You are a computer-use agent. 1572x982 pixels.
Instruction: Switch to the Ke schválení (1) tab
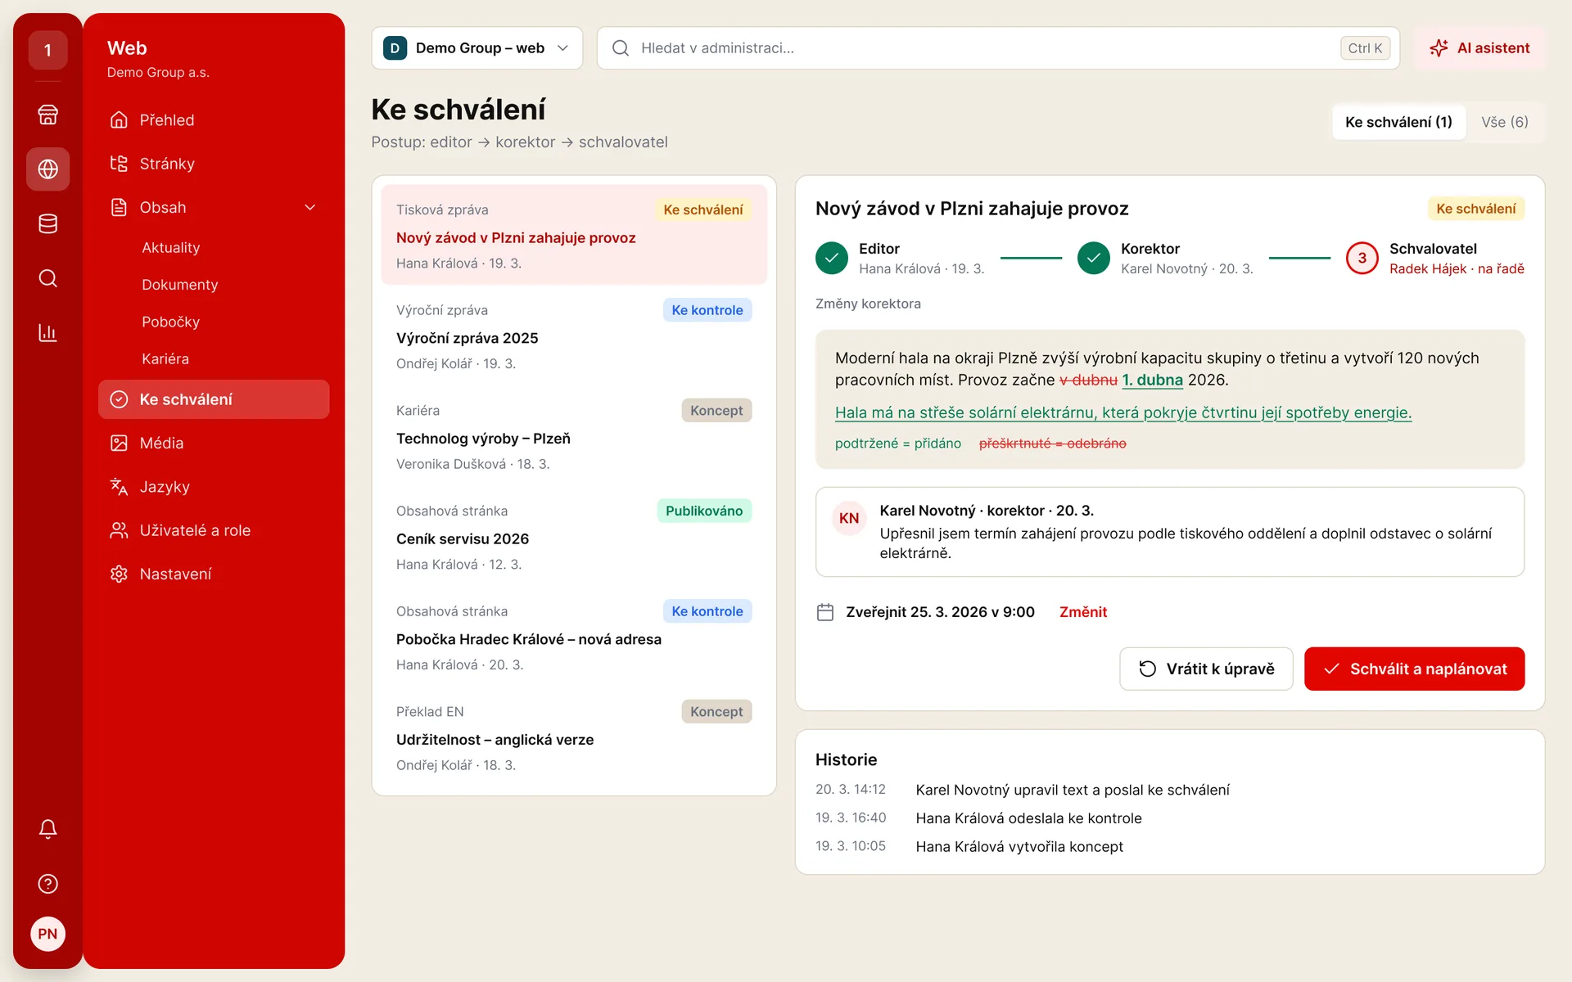1398,122
